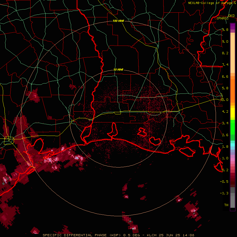
Task: Click the cyan band of the color bar
Action: 233,145
